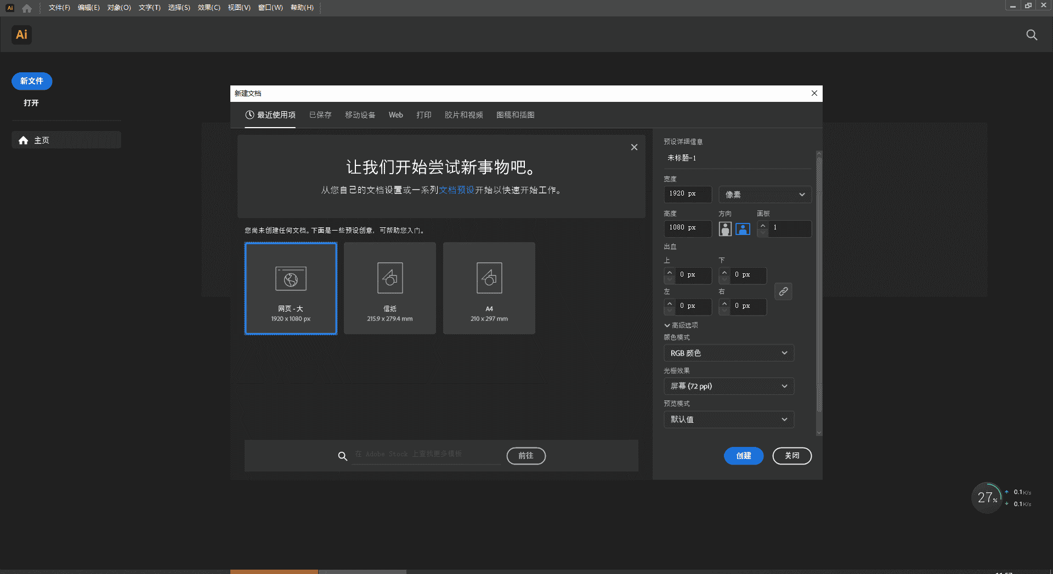Toggle the chain icon to link bleed values

click(x=783, y=291)
